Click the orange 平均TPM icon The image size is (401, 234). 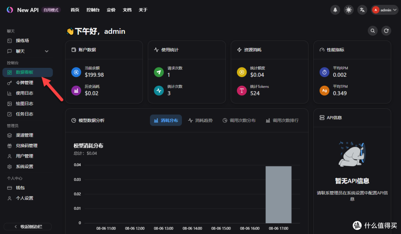click(x=325, y=91)
